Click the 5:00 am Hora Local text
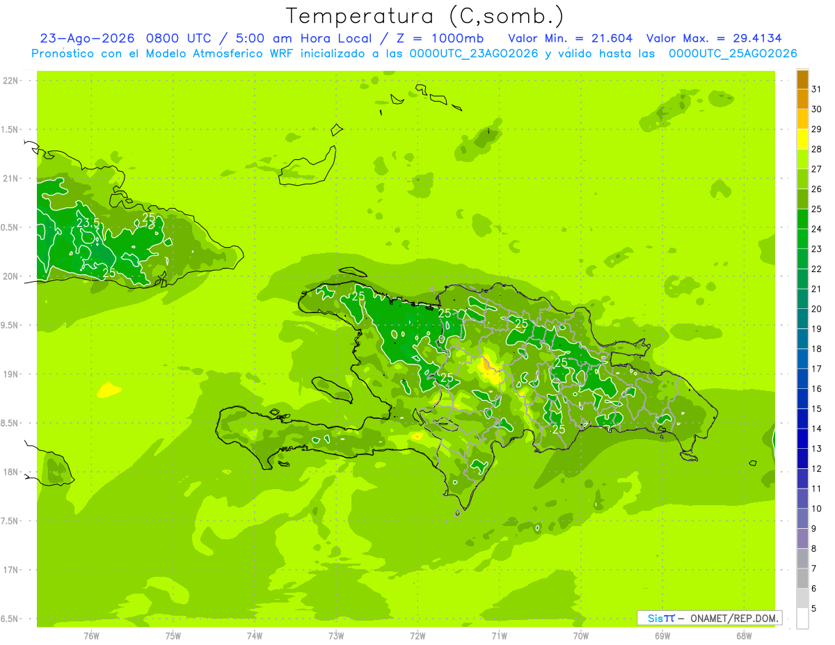The height and width of the screenshot is (645, 835). tap(303, 38)
